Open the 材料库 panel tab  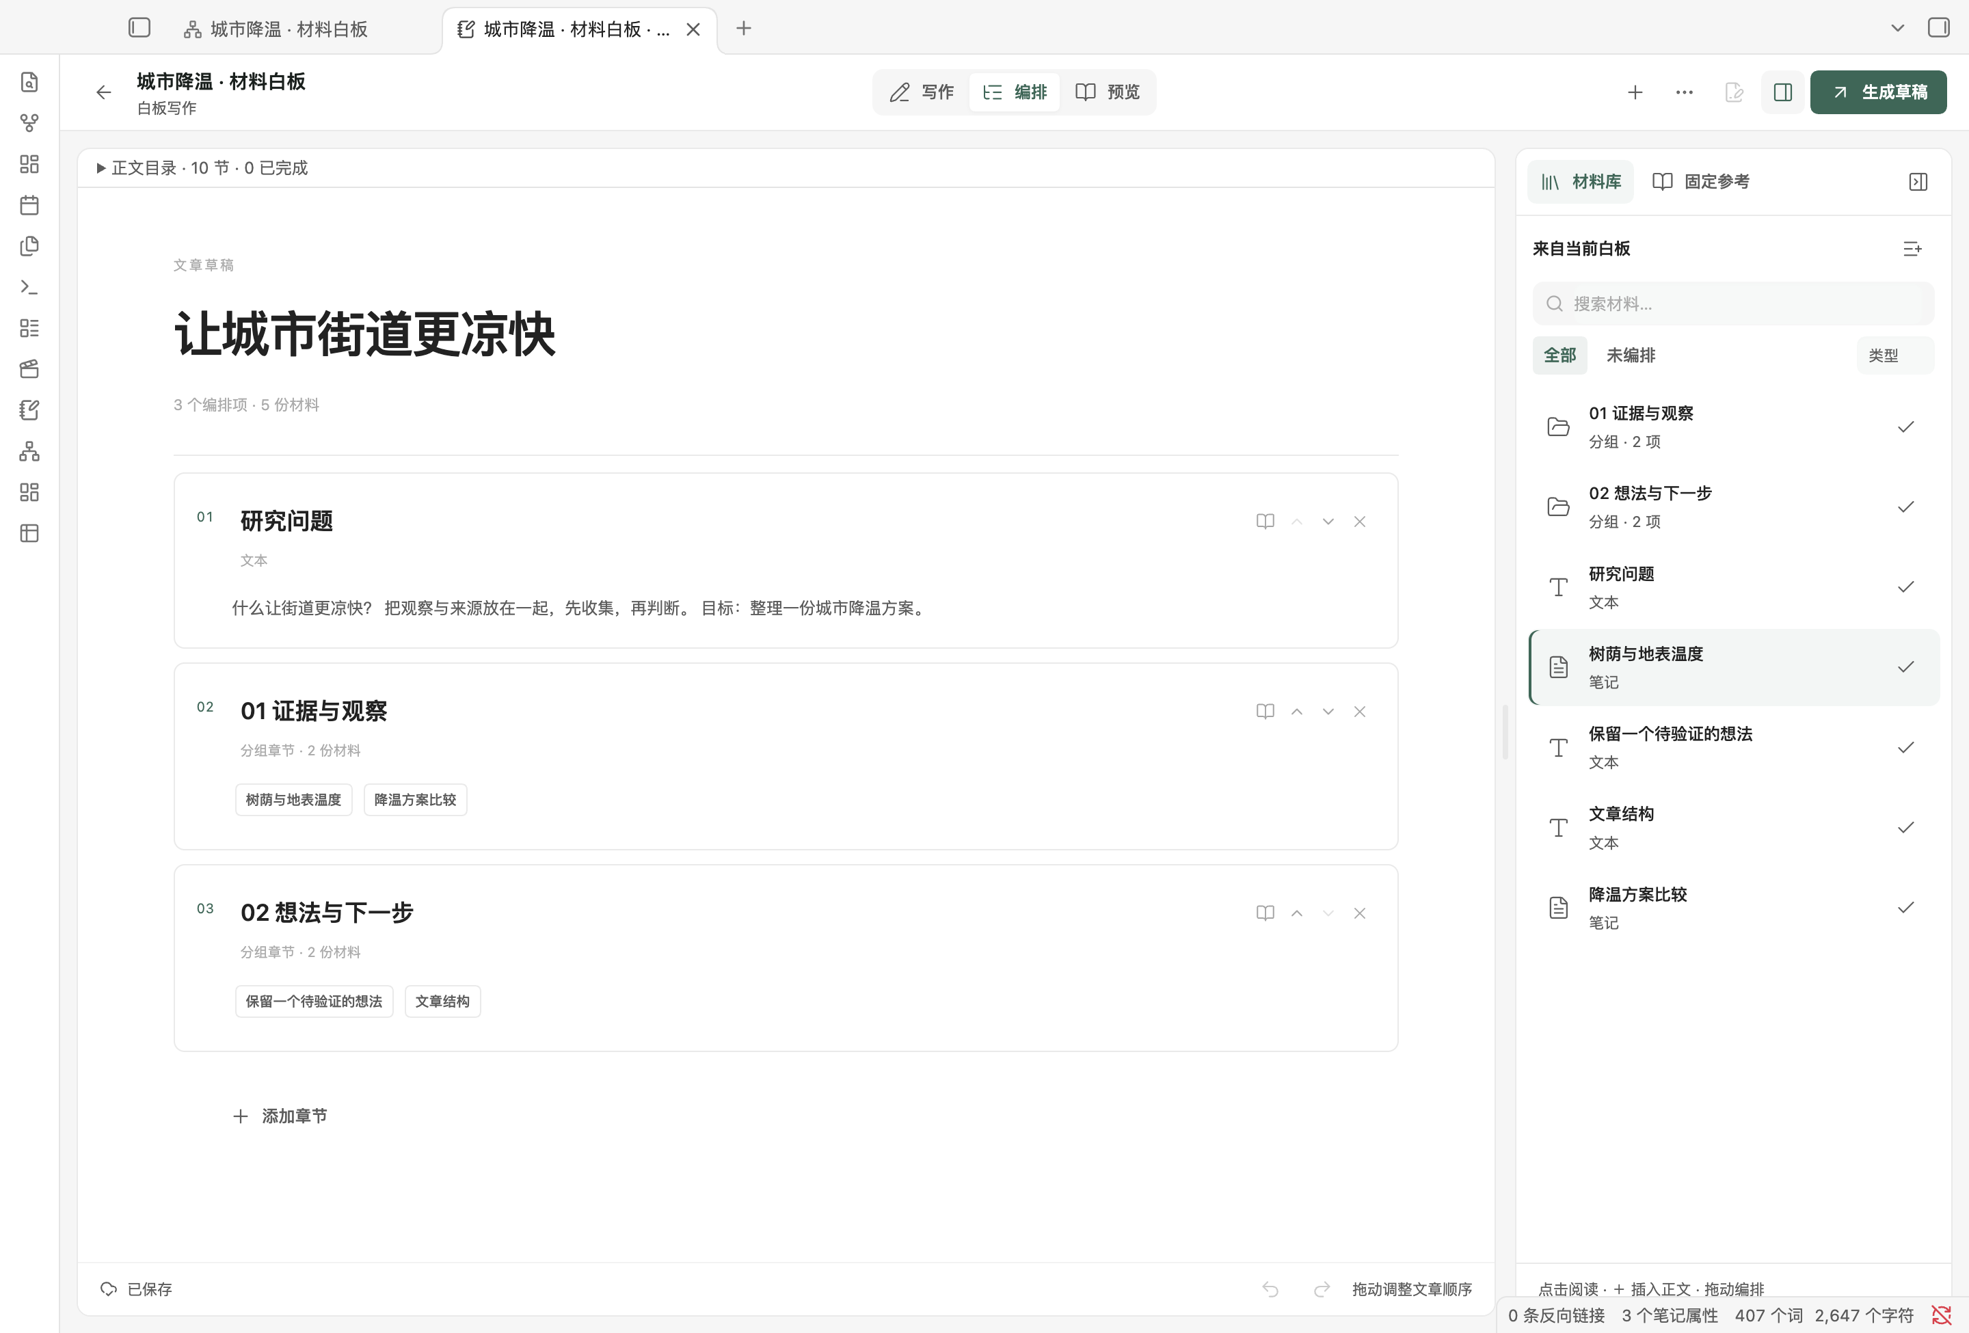click(1581, 182)
